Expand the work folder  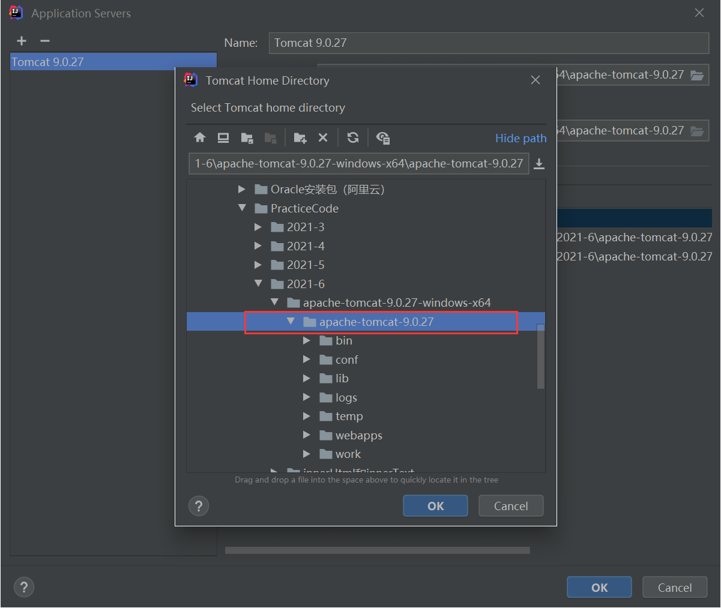point(307,454)
